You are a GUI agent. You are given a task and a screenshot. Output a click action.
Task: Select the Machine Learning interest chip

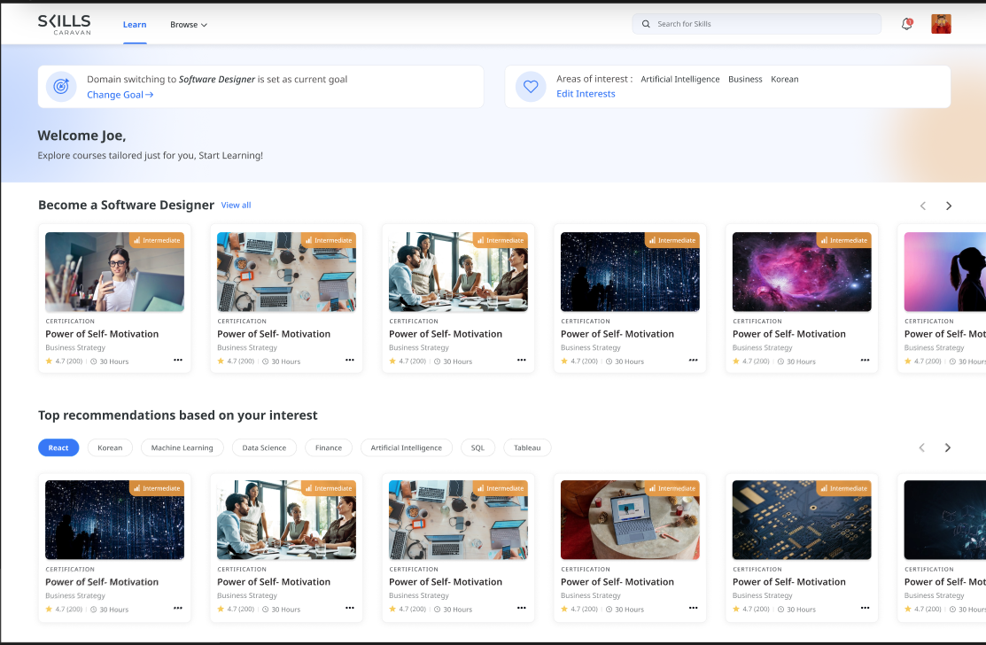[x=182, y=447]
